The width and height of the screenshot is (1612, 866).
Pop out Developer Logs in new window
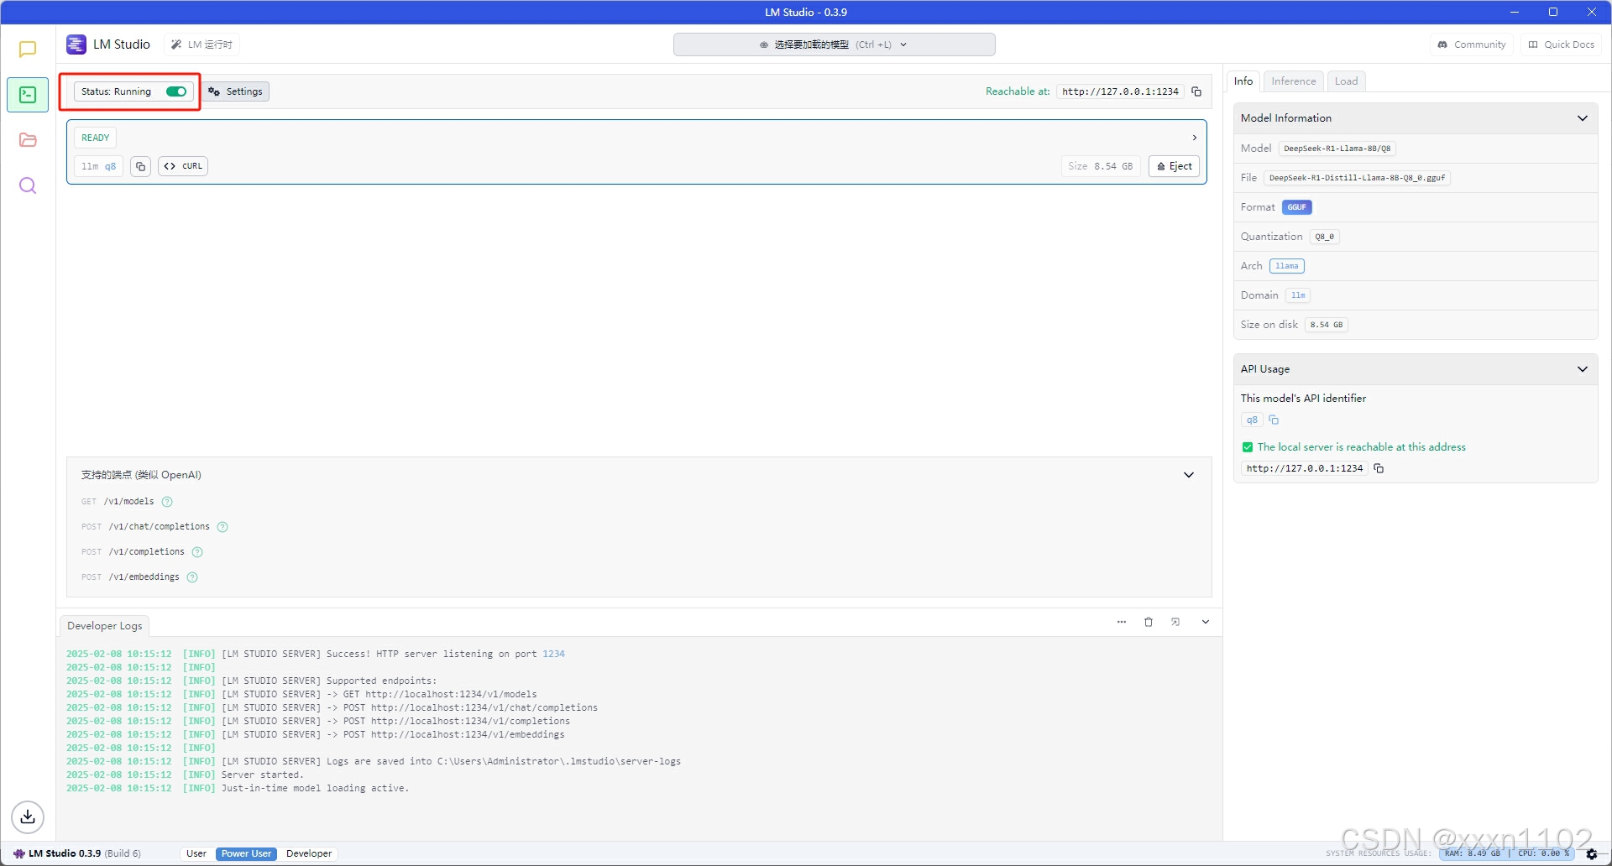(x=1175, y=622)
